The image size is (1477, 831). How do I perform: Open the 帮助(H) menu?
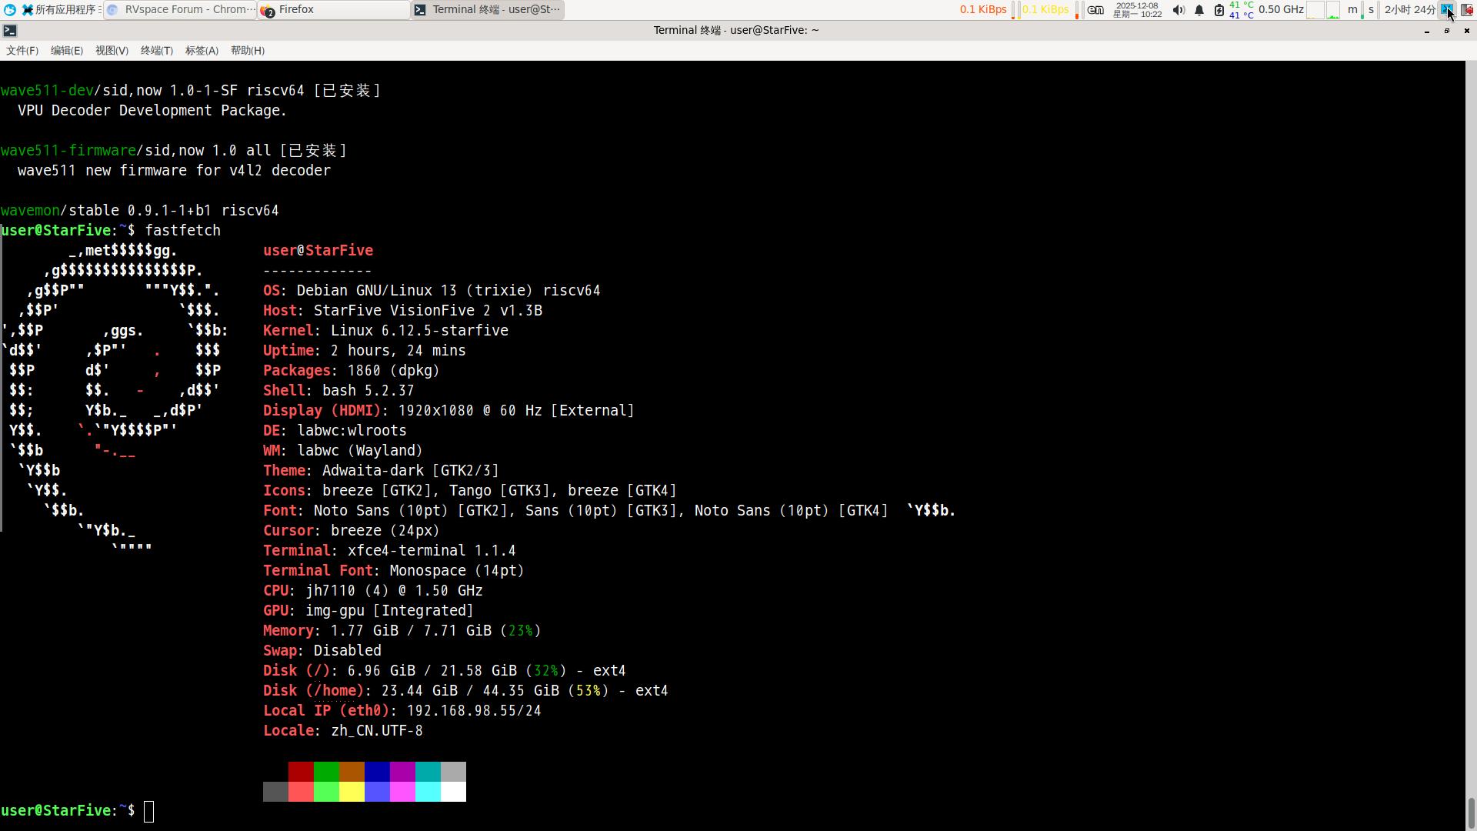pos(248,51)
